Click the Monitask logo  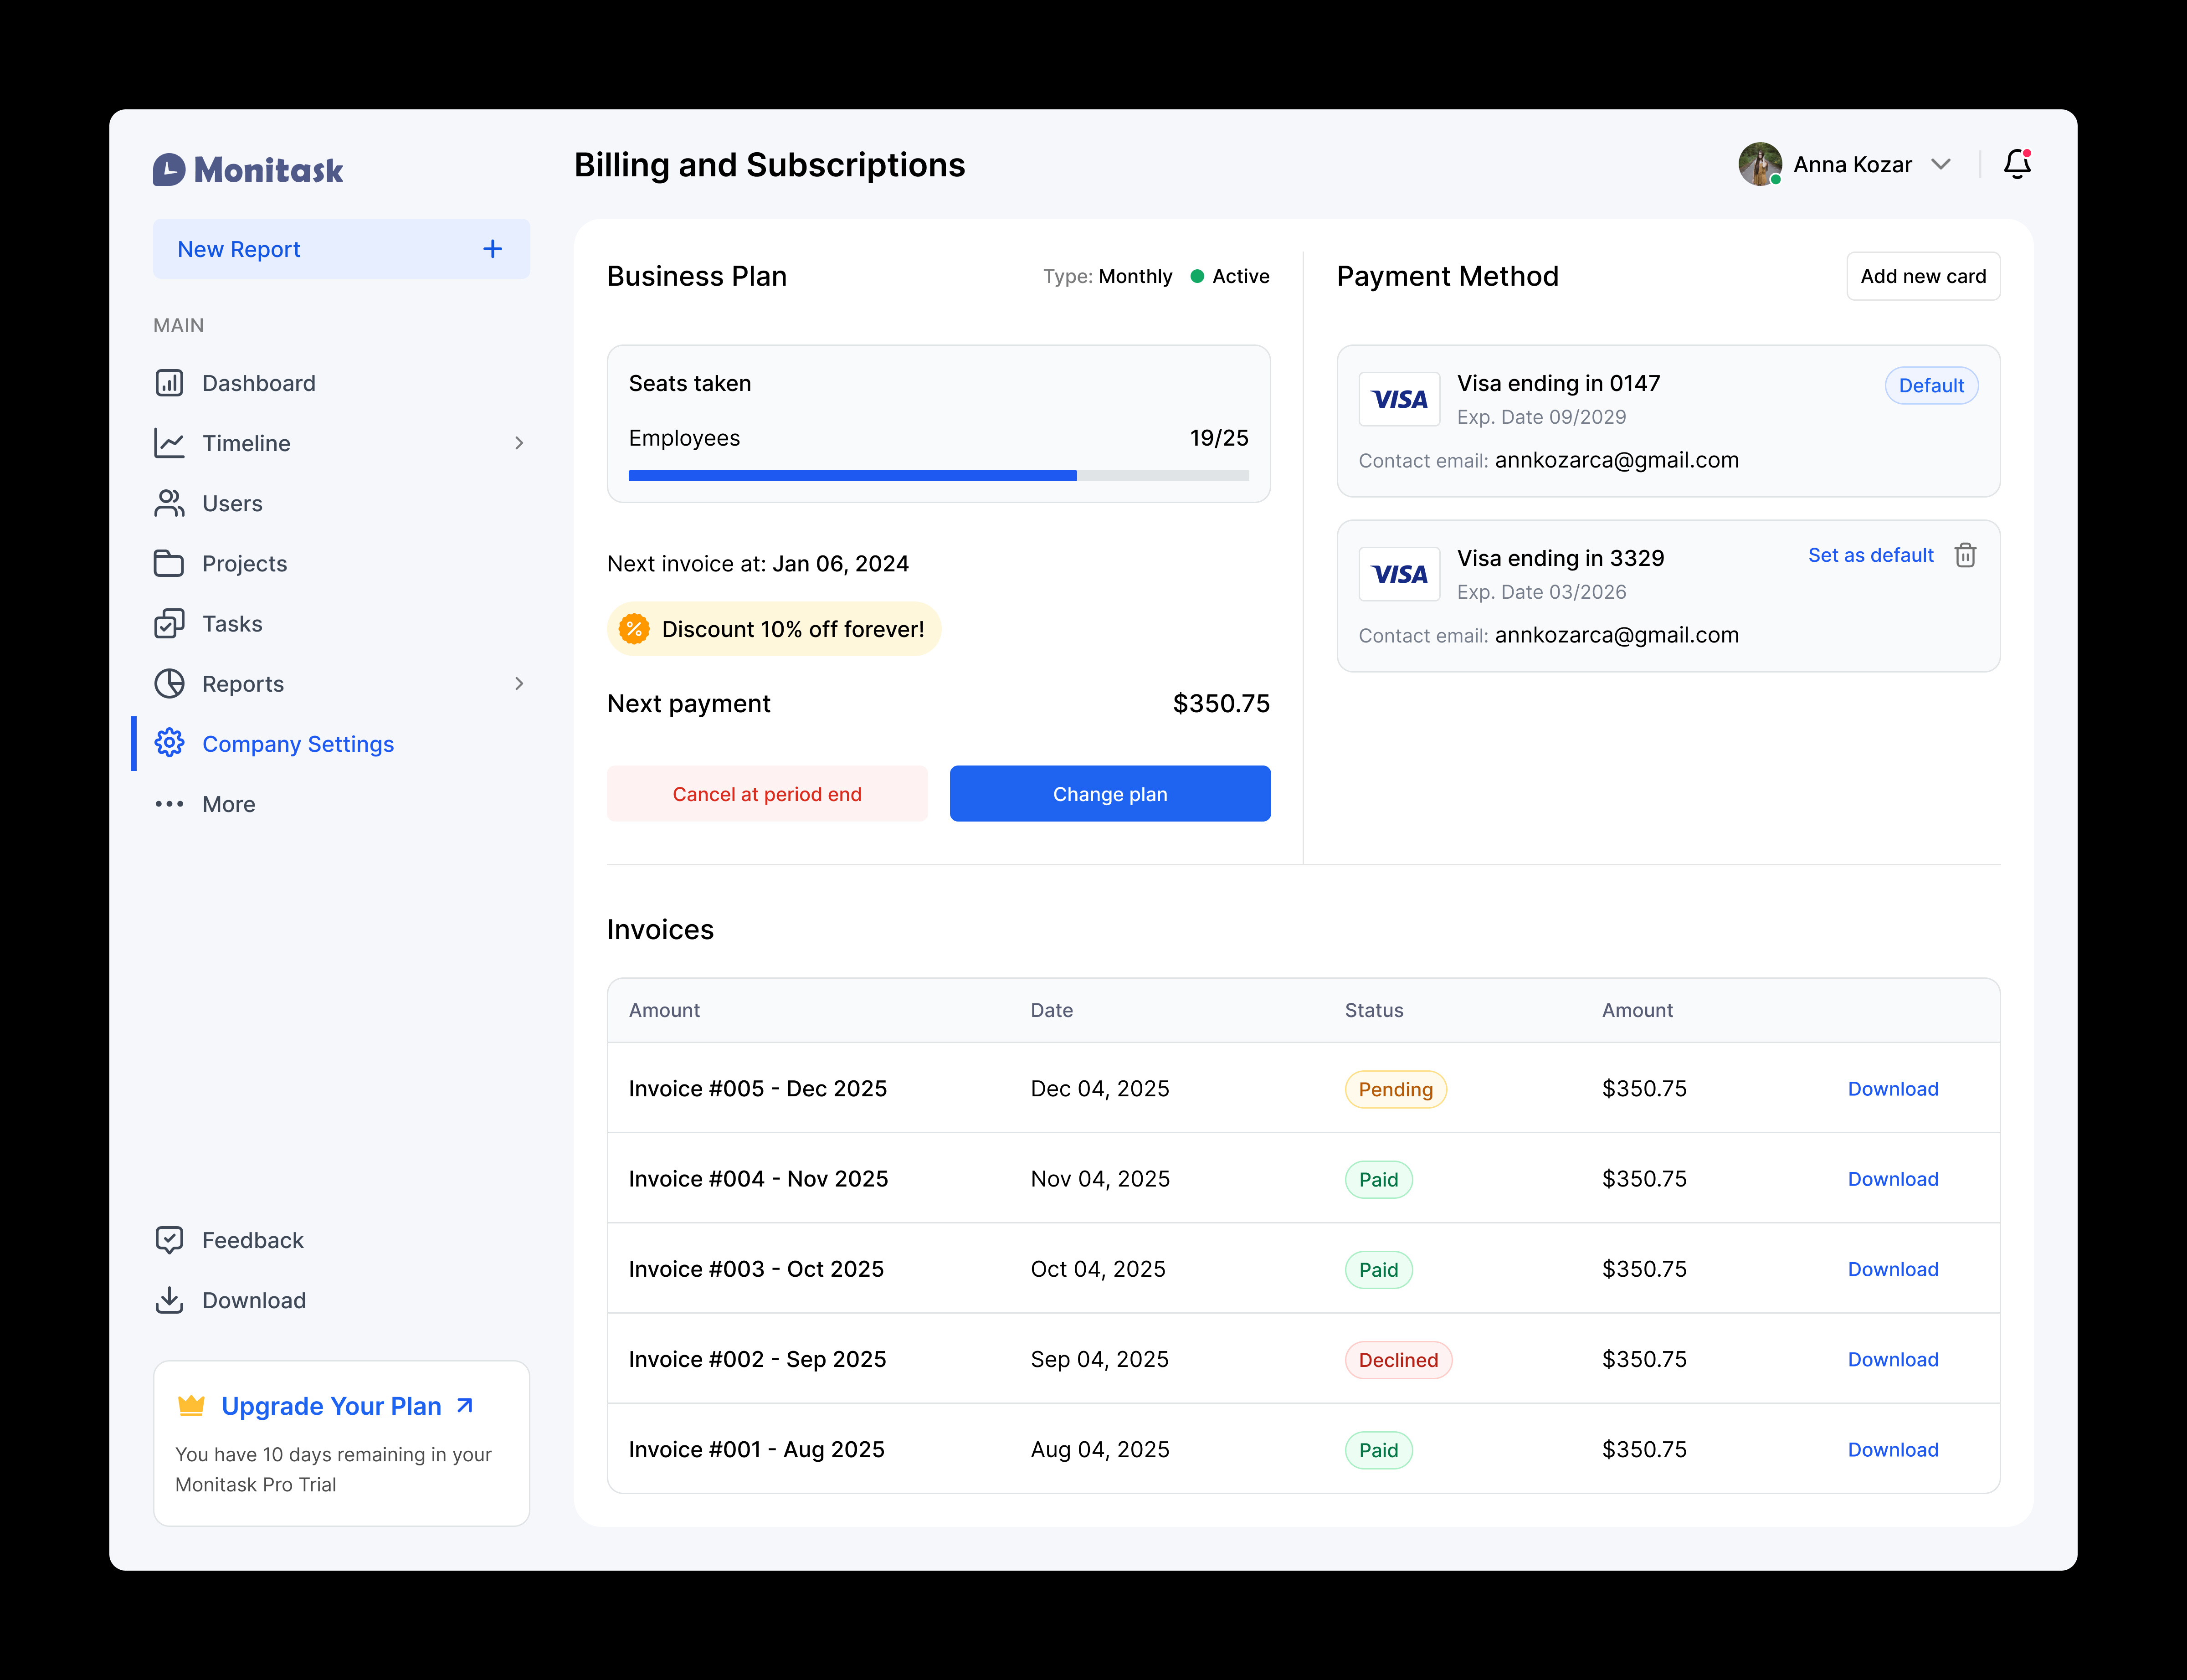(x=247, y=169)
